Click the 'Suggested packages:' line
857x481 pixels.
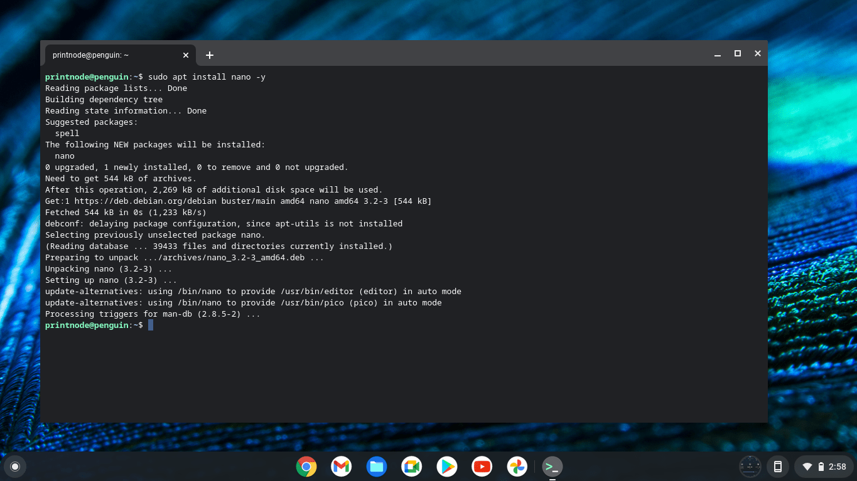[x=92, y=122]
